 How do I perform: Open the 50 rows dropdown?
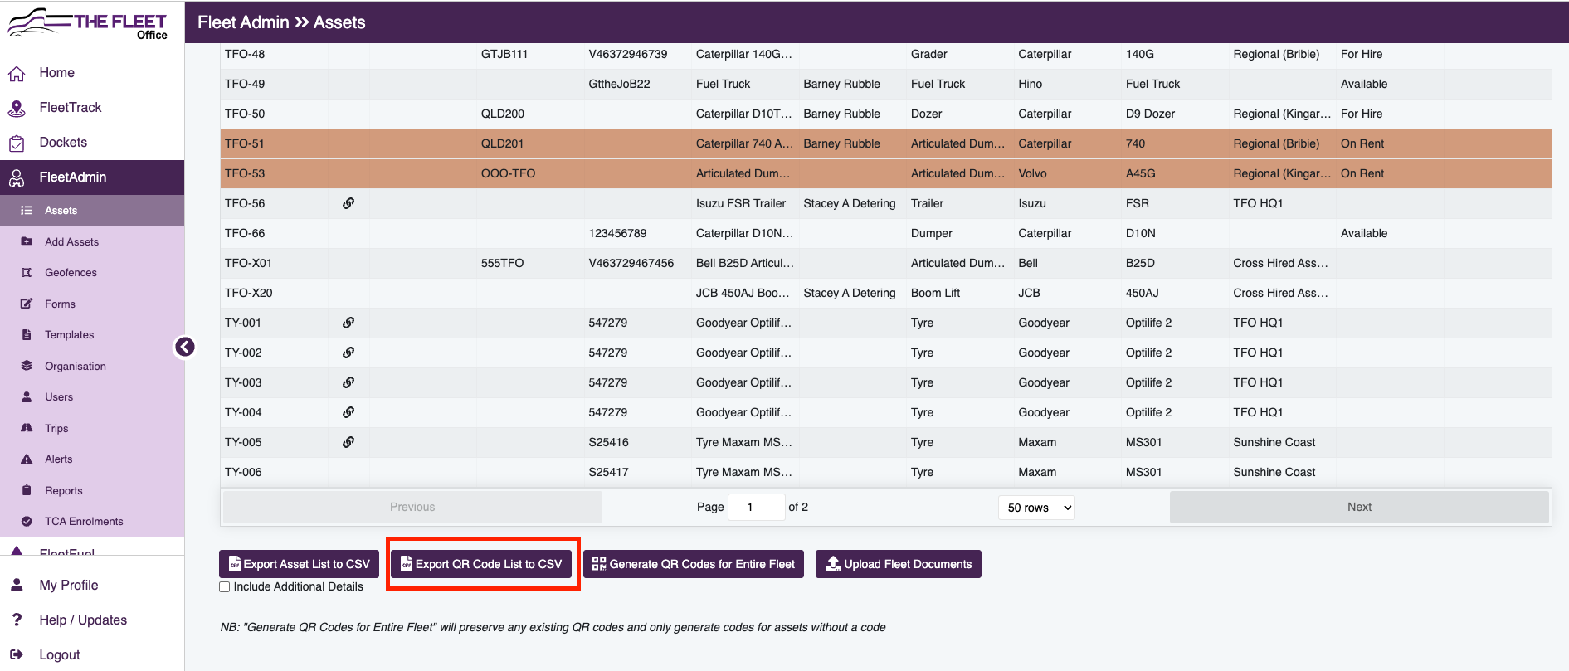click(x=1036, y=508)
